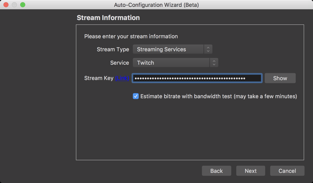This screenshot has width=313, height=183.
Task: Go to previous step with Back
Action: coord(216,171)
